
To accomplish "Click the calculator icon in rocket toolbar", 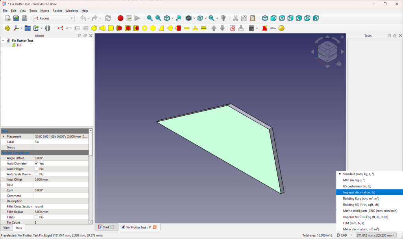I will (x=251, y=28).
